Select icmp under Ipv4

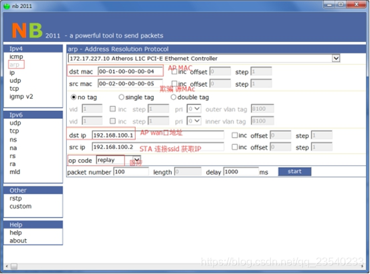(x=16, y=57)
